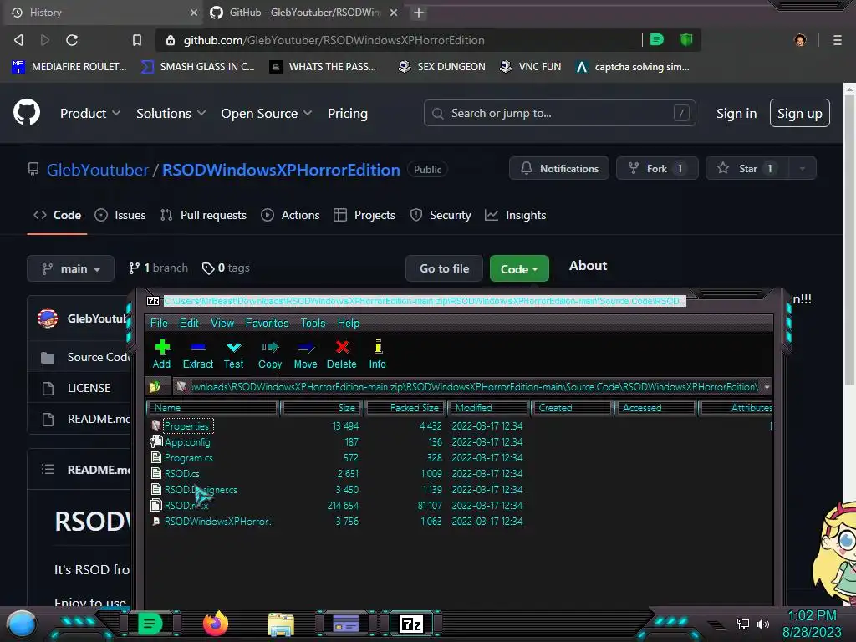This screenshot has width=856, height=642.
Task: Click the Go to file button
Action: tap(444, 268)
